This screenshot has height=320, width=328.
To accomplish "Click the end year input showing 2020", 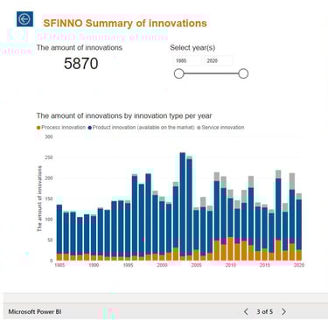I will pyautogui.click(x=219, y=60).
